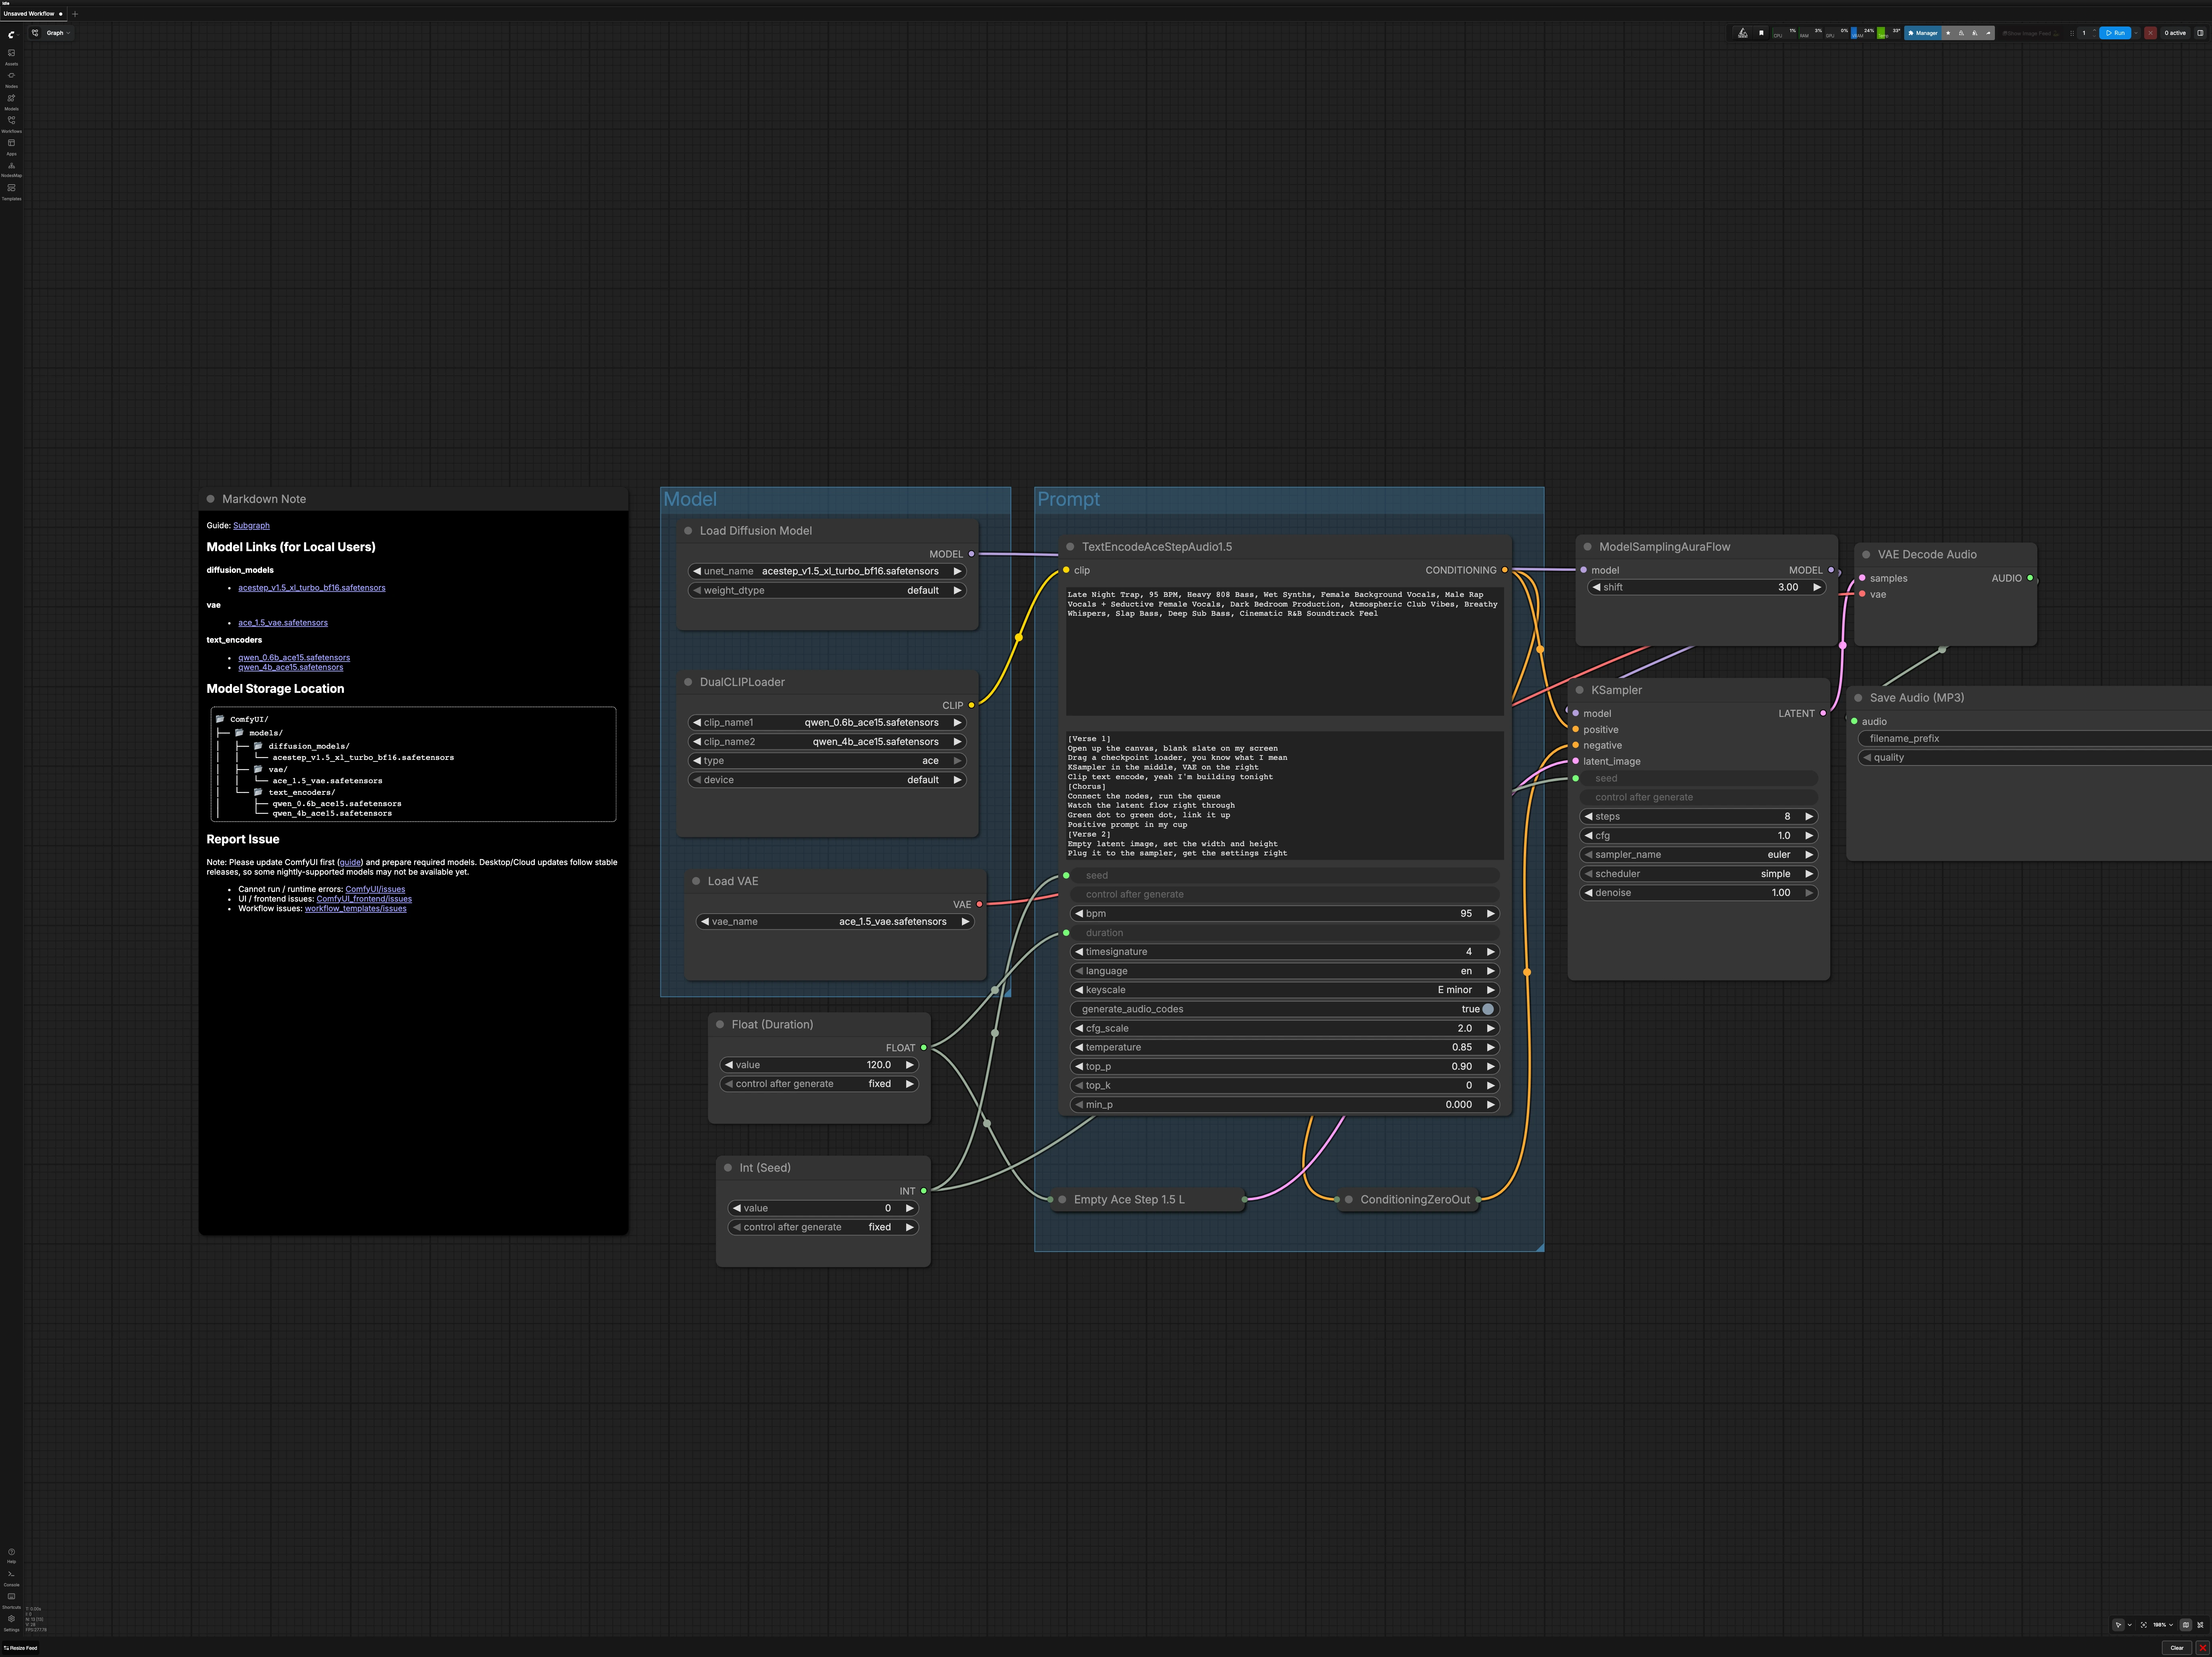Open a new workflow tab with plus

(75, 14)
